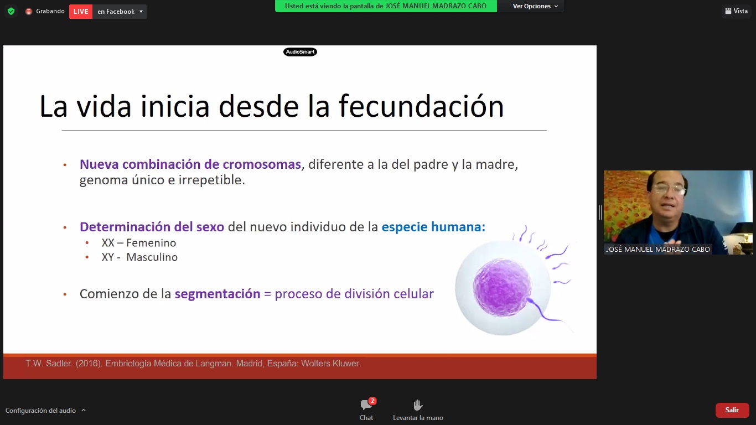Click the JOSÉ MANUEL MADRAZO CABO name label
This screenshot has height=425, width=756.
click(658, 250)
